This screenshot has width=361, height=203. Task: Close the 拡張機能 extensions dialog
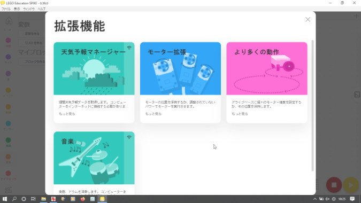[308, 20]
